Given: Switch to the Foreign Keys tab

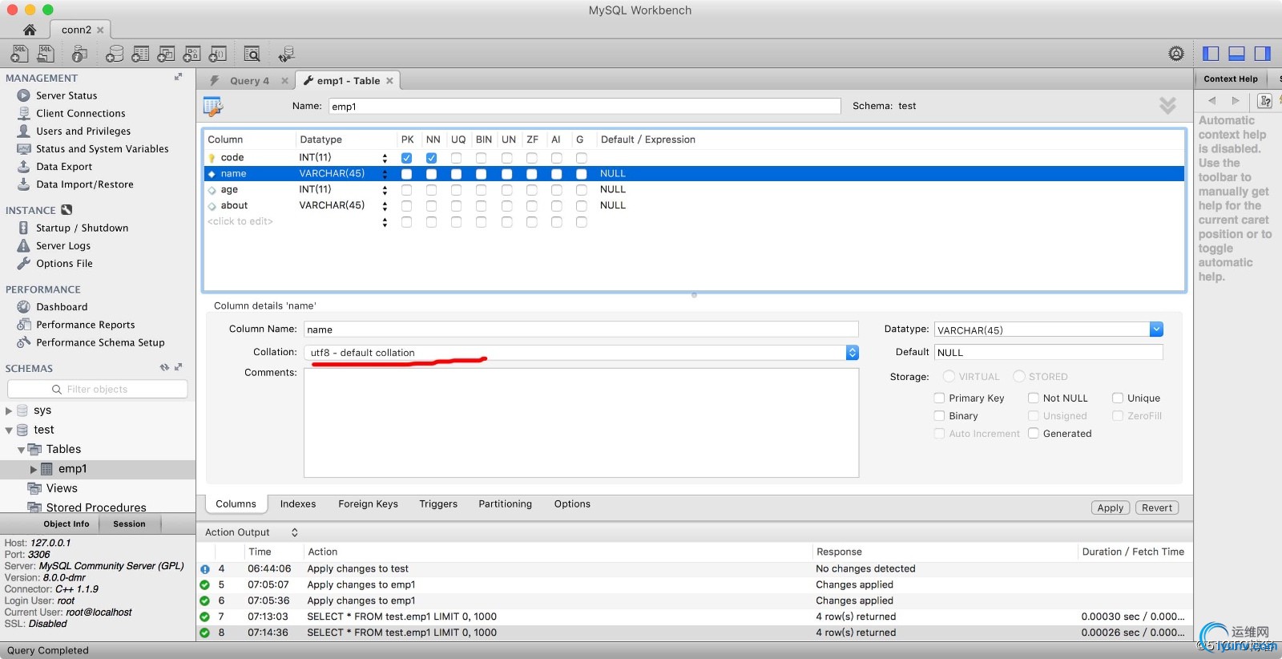Looking at the screenshot, I should [x=368, y=504].
